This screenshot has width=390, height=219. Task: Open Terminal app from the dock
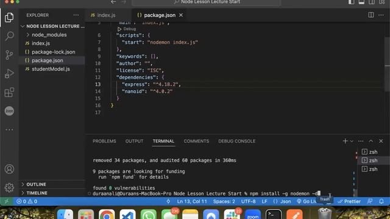(274, 215)
